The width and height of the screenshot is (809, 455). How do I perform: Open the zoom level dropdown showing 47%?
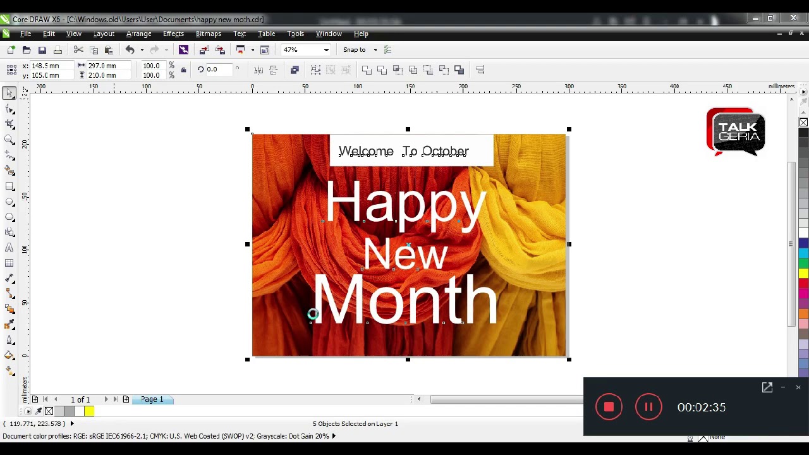(326, 50)
